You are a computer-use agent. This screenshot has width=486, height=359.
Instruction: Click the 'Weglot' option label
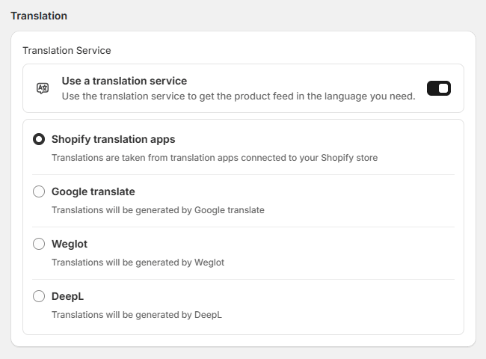[70, 245]
